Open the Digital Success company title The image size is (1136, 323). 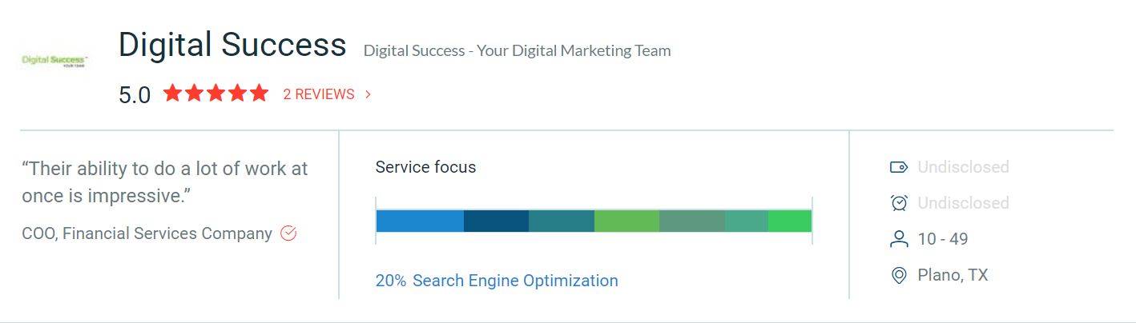pyautogui.click(x=232, y=45)
